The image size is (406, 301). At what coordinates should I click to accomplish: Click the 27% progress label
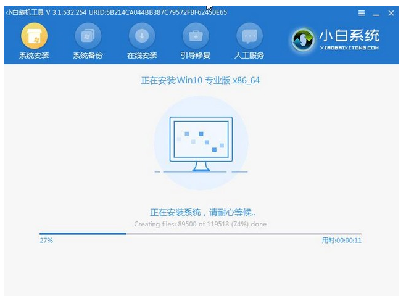pyautogui.click(x=46, y=241)
